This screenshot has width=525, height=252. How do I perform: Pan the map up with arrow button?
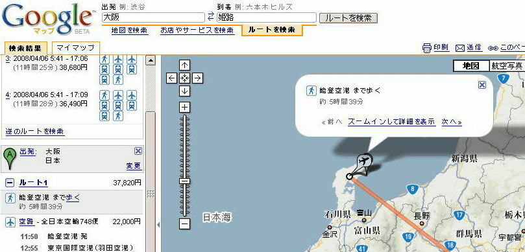184,65
